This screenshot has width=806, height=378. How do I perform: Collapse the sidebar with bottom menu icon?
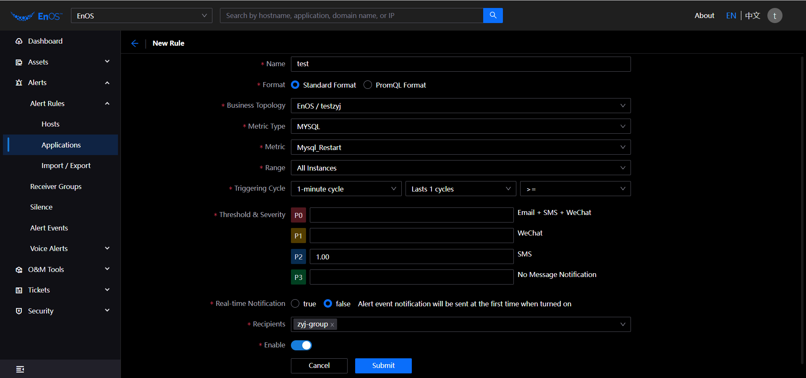click(x=20, y=369)
